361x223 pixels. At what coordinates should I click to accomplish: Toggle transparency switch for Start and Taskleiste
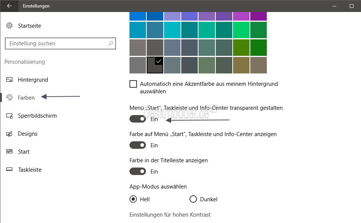pos(138,119)
